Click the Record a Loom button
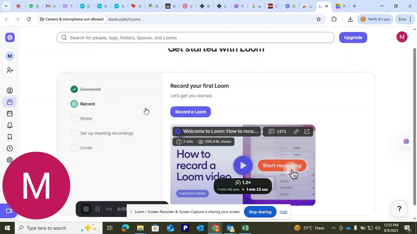The height and width of the screenshot is (234, 417). (190, 112)
